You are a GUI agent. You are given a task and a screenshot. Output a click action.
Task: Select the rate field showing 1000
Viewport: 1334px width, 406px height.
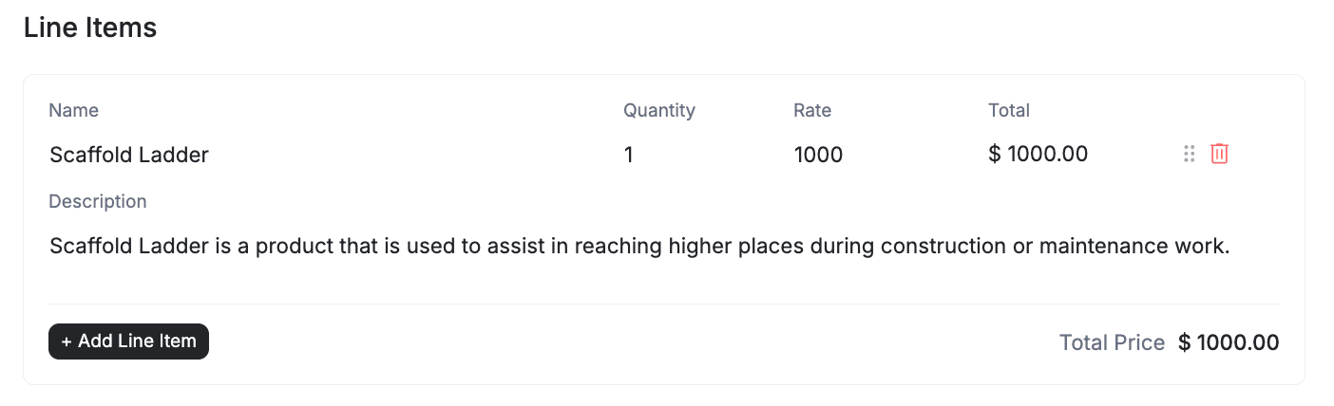coord(818,155)
